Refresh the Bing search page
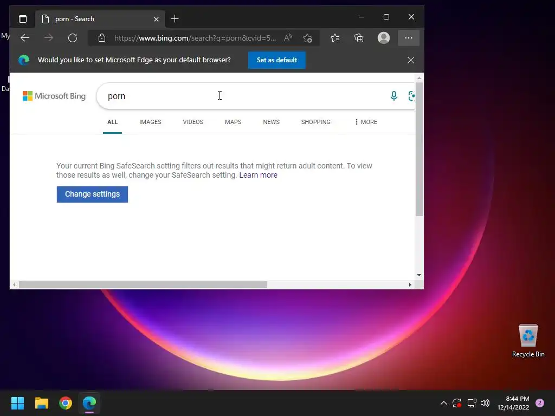 point(73,38)
